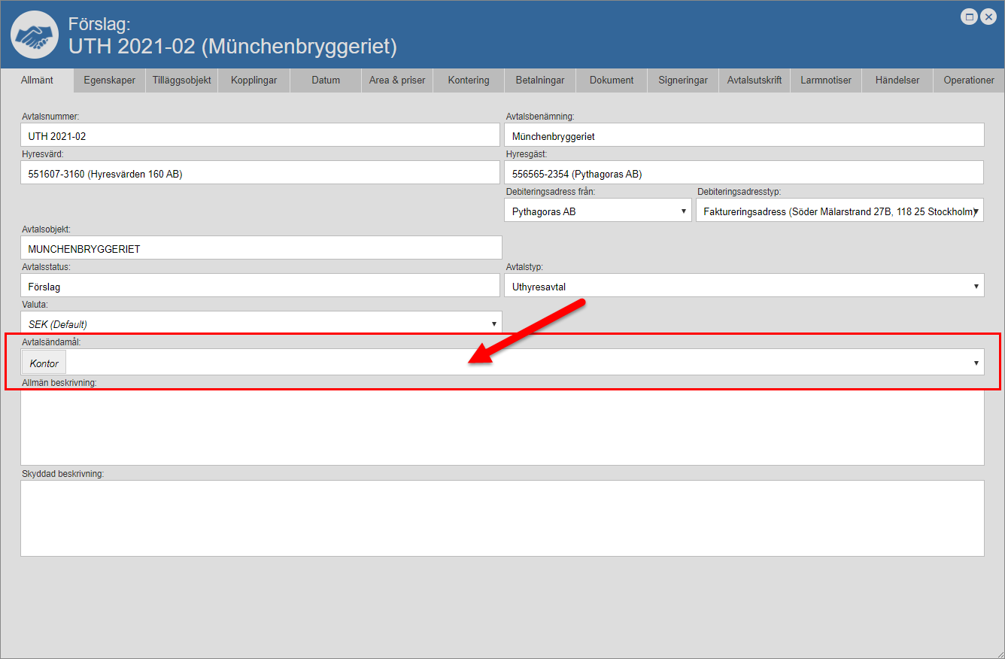The image size is (1005, 659).
Task: Expand the Avtalsändamål dropdown arrow
Action: [x=976, y=363]
